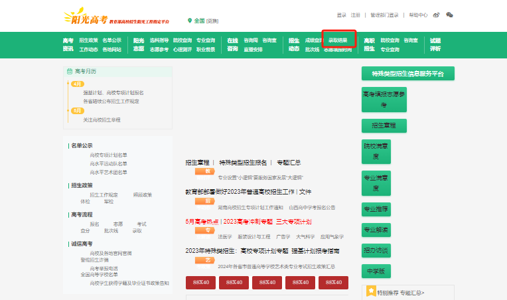Open 在线咨询 nav section
The width and height of the screenshot is (507, 300).
232,44
